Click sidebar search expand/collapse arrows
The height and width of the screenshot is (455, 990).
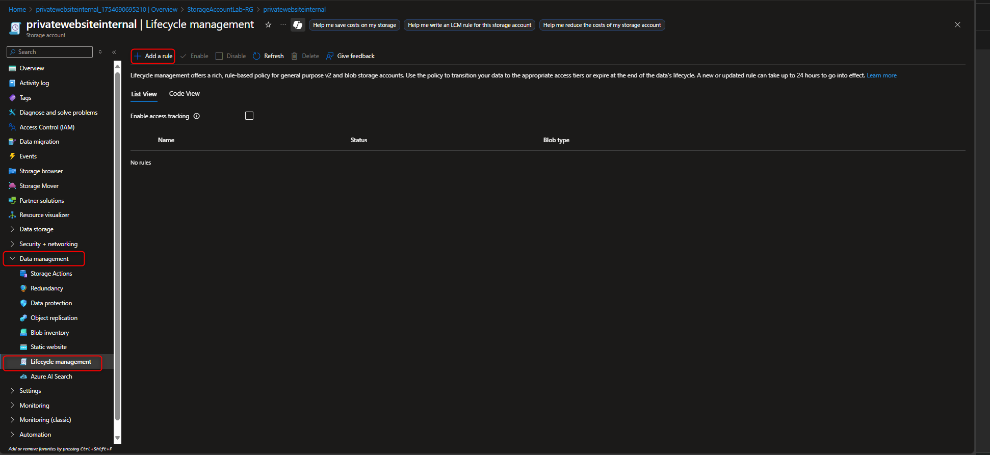tap(100, 52)
